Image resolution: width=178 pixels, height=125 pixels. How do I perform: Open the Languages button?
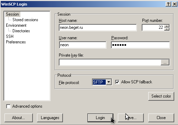pos(50,118)
